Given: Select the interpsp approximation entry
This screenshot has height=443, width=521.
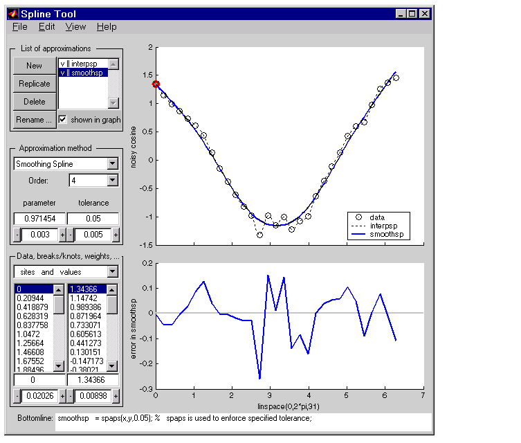Looking at the screenshot, I should (x=82, y=64).
